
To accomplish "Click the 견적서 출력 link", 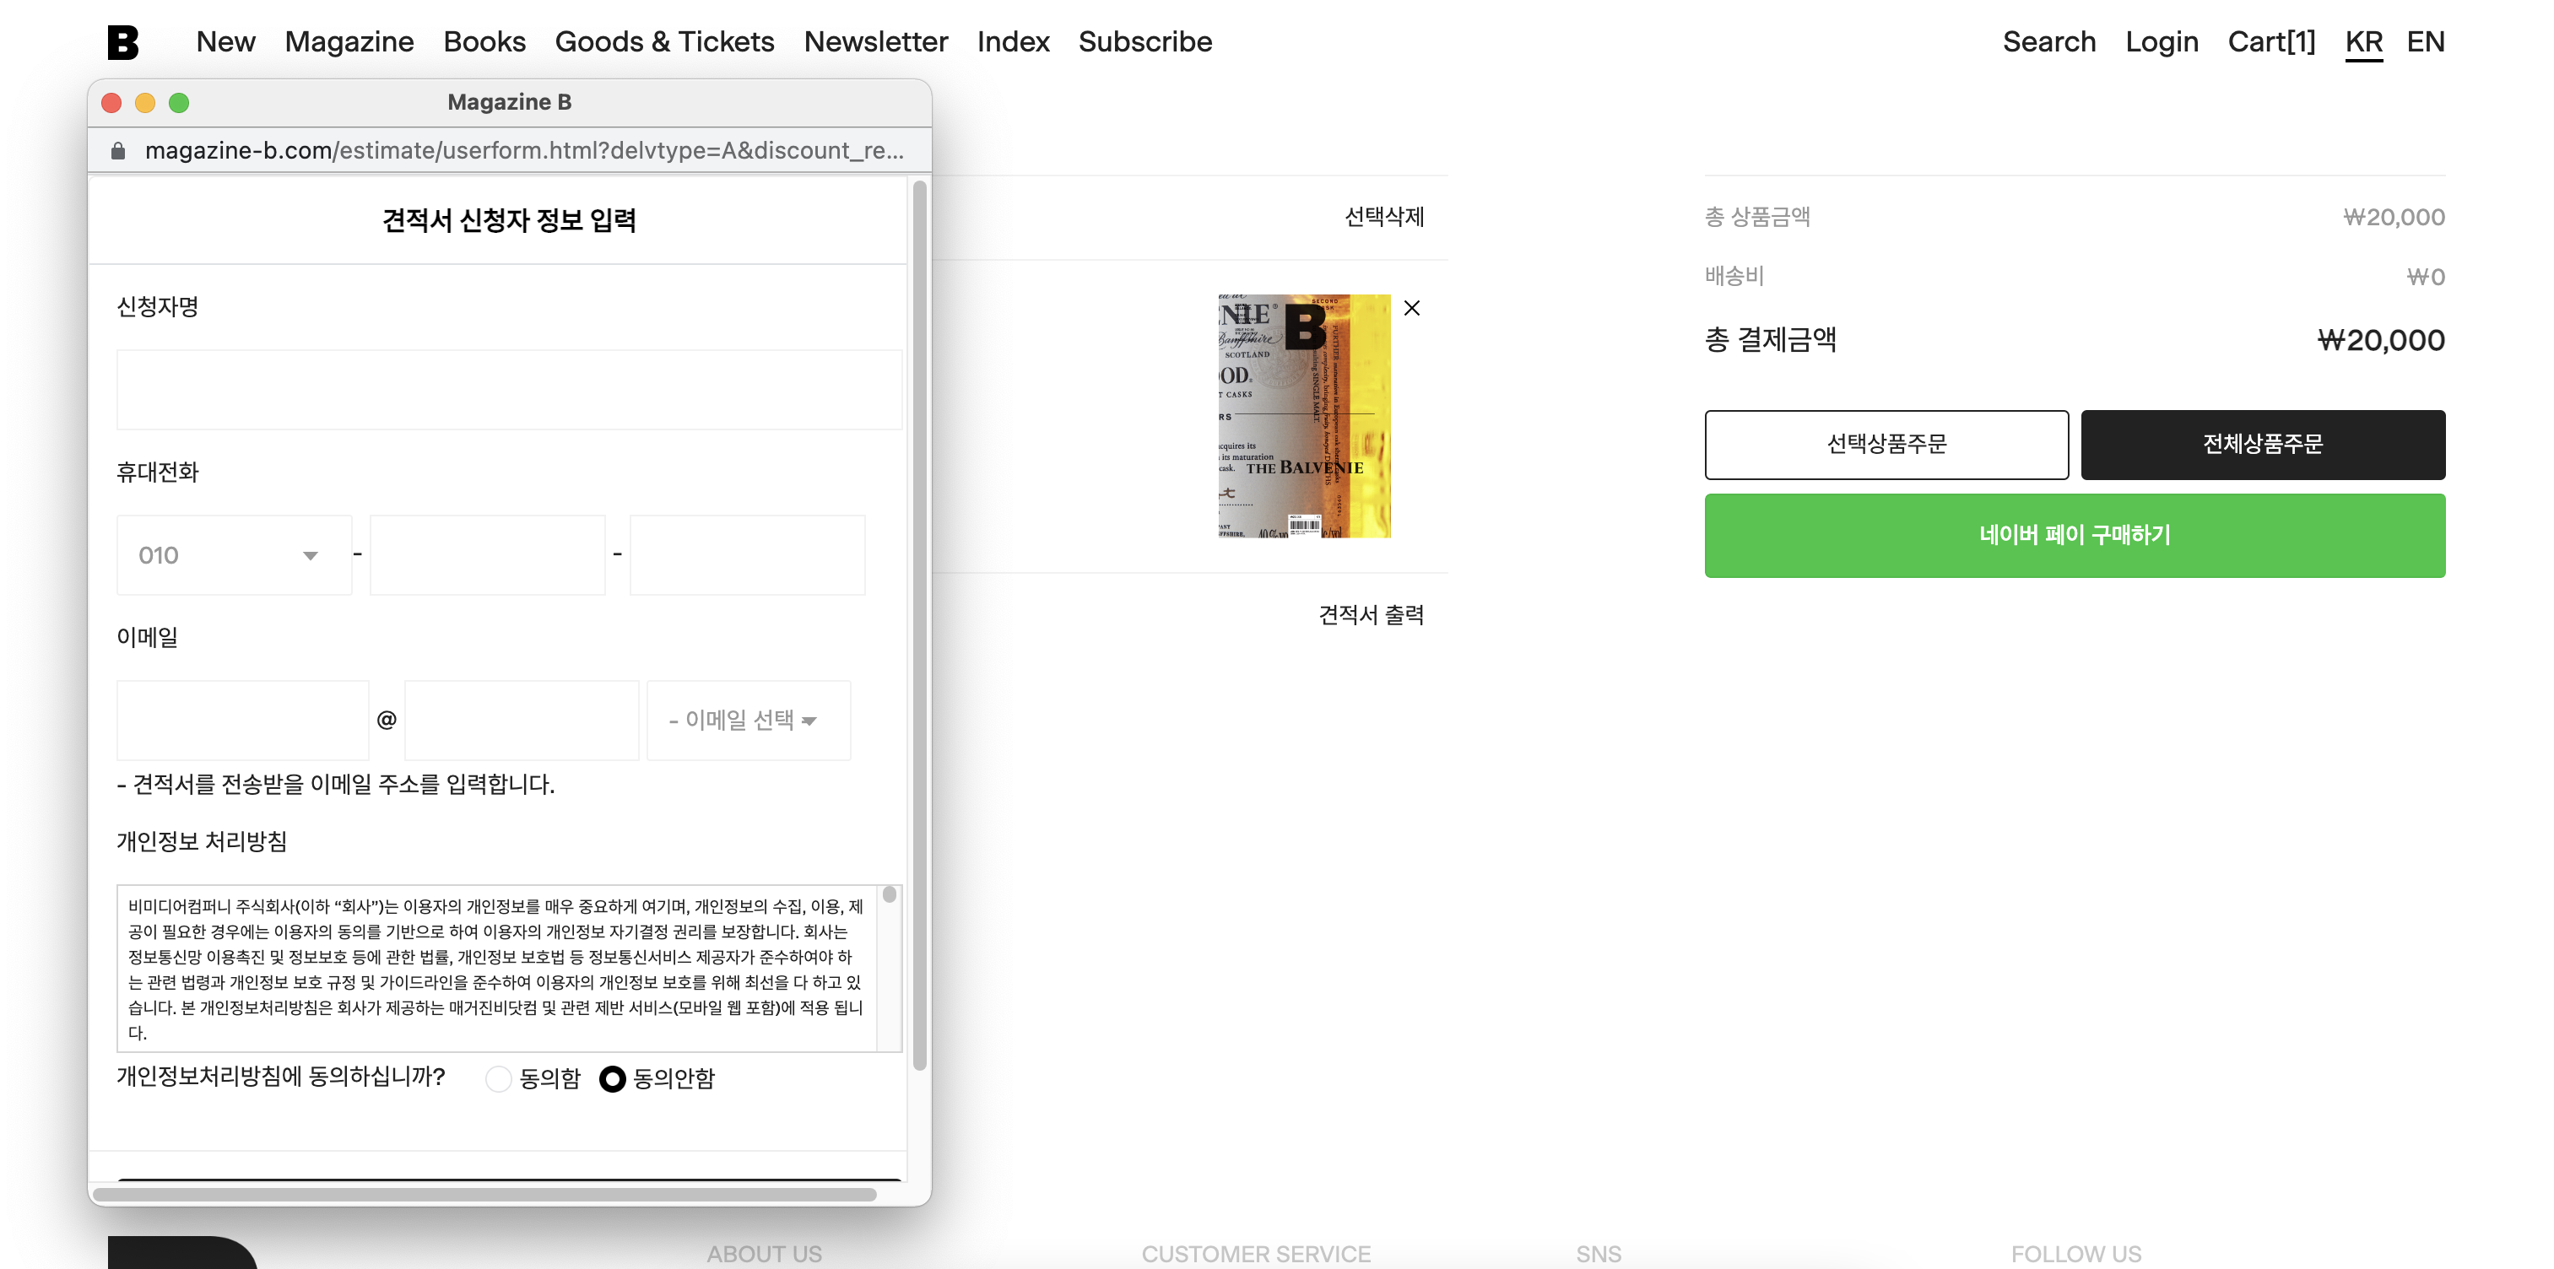I will coord(1370,614).
